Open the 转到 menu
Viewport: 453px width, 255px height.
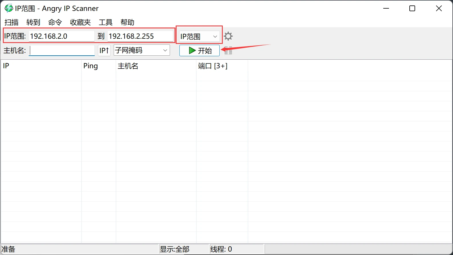point(33,22)
